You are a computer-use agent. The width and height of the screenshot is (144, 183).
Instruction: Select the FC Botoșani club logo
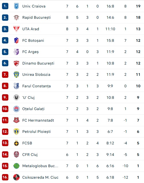pyautogui.click(x=16, y=40)
